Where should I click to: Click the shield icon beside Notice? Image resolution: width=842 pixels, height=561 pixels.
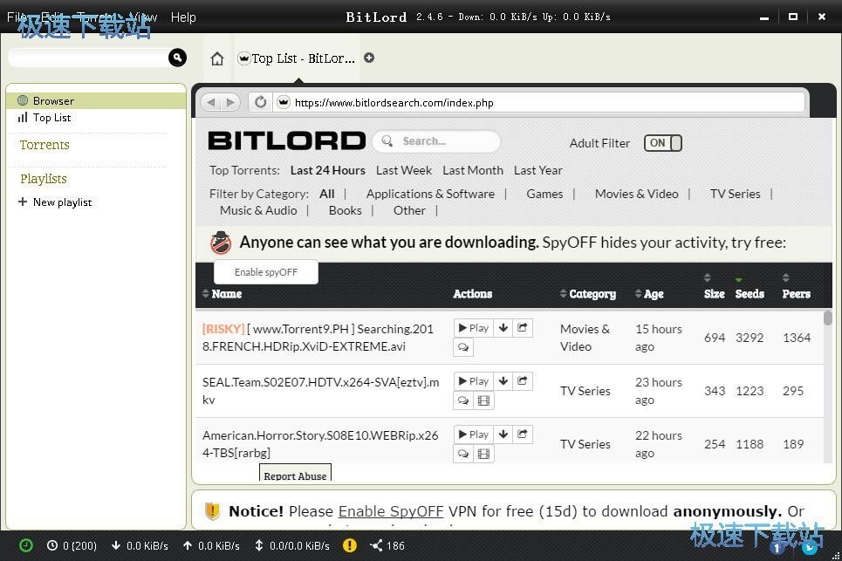[x=213, y=511]
